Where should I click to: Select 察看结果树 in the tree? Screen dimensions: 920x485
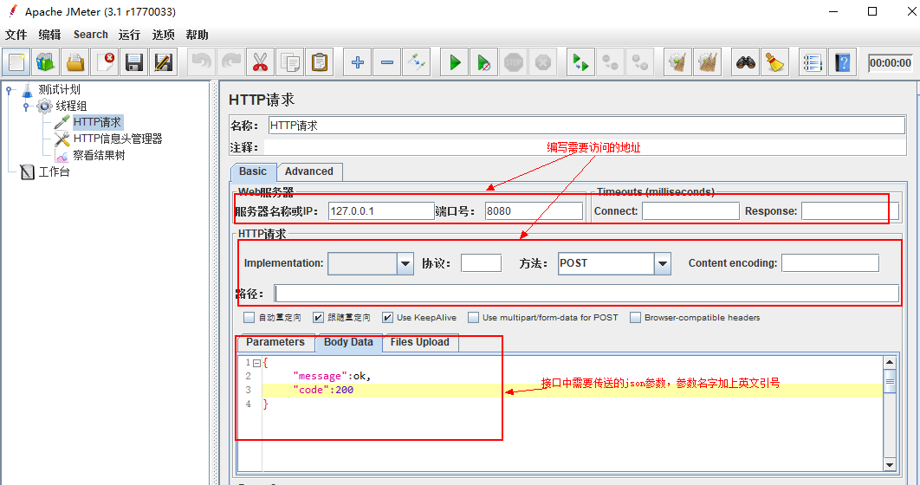point(98,156)
